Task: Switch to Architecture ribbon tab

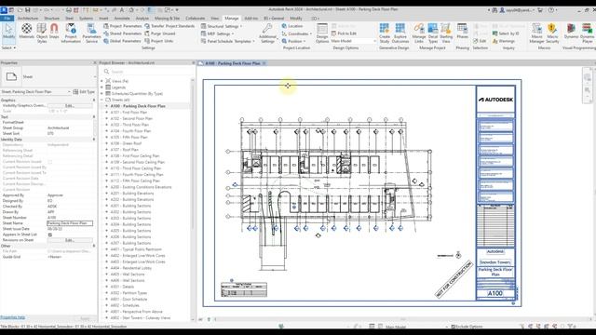Action: point(28,19)
